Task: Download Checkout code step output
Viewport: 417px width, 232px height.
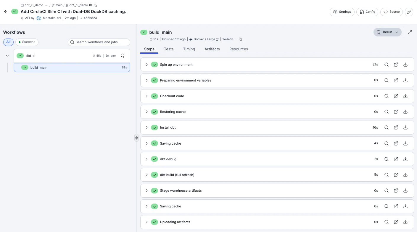Action: click(405, 96)
